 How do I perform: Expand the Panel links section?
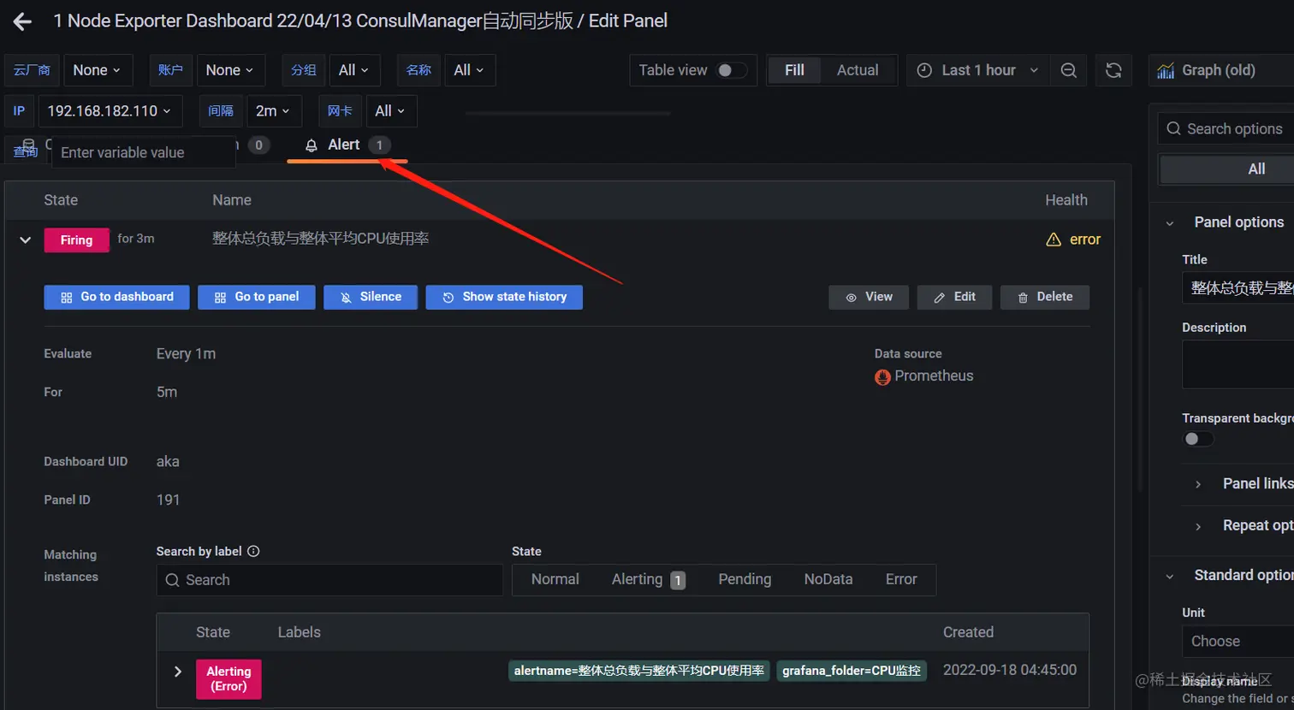click(x=1198, y=484)
